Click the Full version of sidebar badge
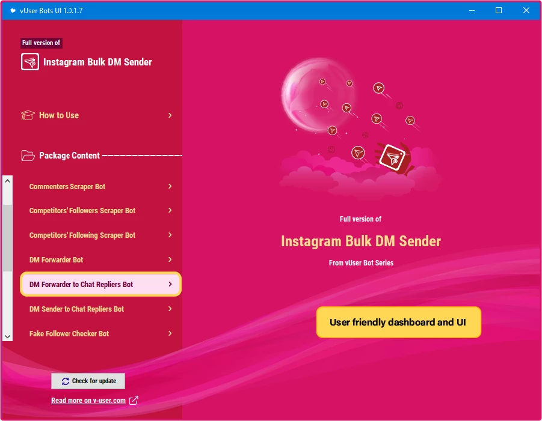The height and width of the screenshot is (421, 542). pyautogui.click(x=42, y=43)
